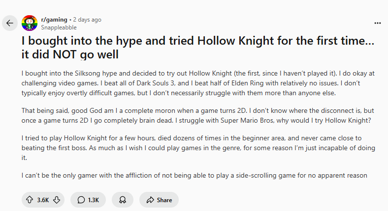This screenshot has height=211, width=388.
Task: Give an award with the award icon
Action: [122, 200]
